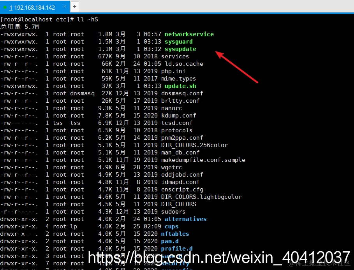Click permissions -rw------- of tcsd.conf row
This screenshot has height=270, width=354.
click(19, 123)
